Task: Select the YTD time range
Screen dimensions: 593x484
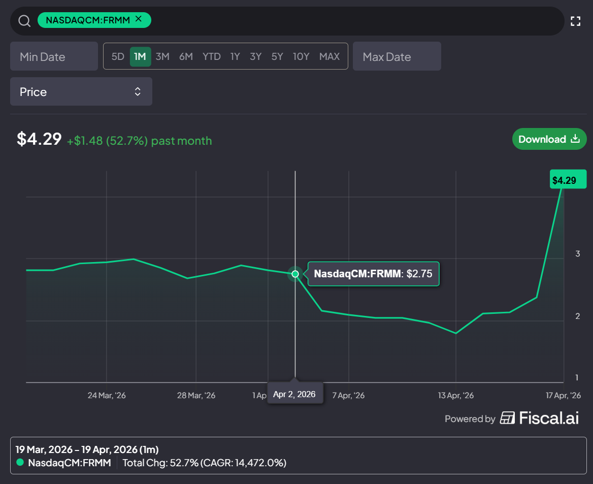Action: coord(211,56)
